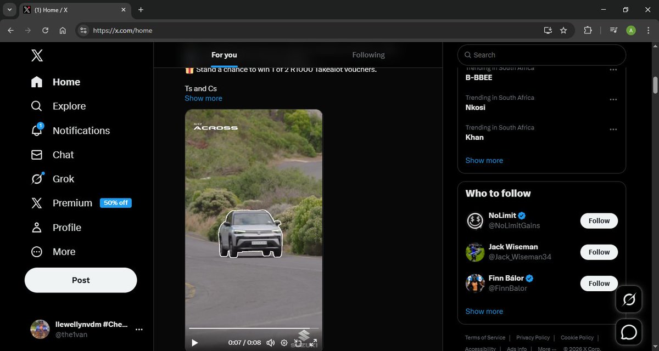Follow Jack Wiseman
The width and height of the screenshot is (659, 351).
pyautogui.click(x=599, y=252)
